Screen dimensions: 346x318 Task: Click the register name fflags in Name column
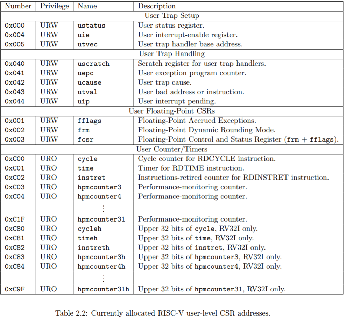[x=89, y=121]
